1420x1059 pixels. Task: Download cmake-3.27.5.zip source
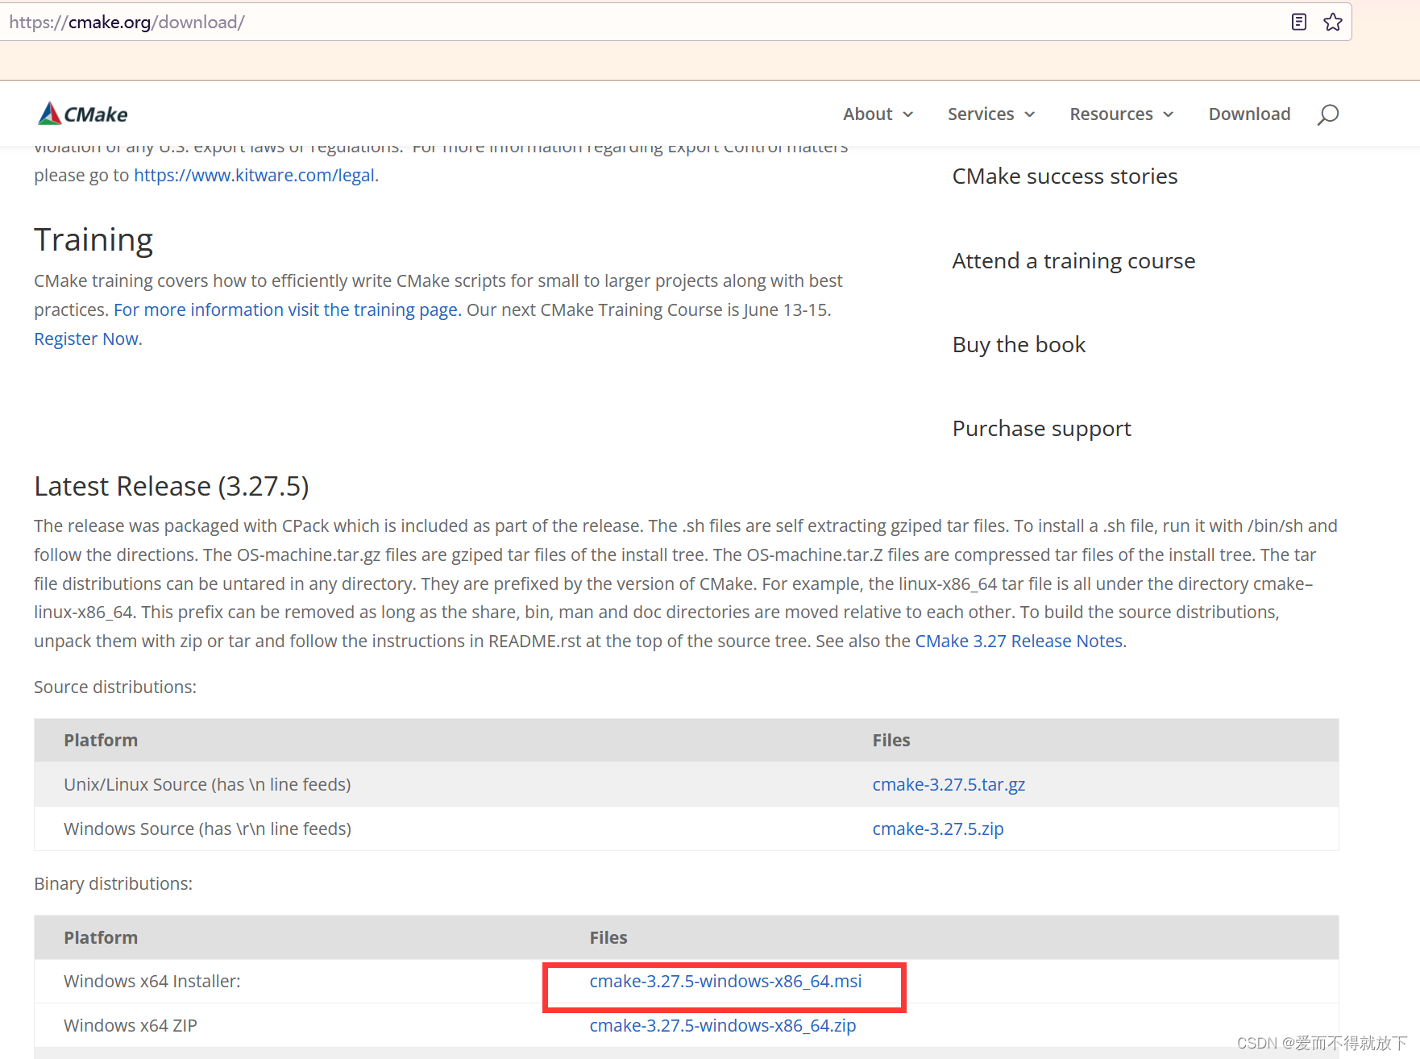pos(938,829)
